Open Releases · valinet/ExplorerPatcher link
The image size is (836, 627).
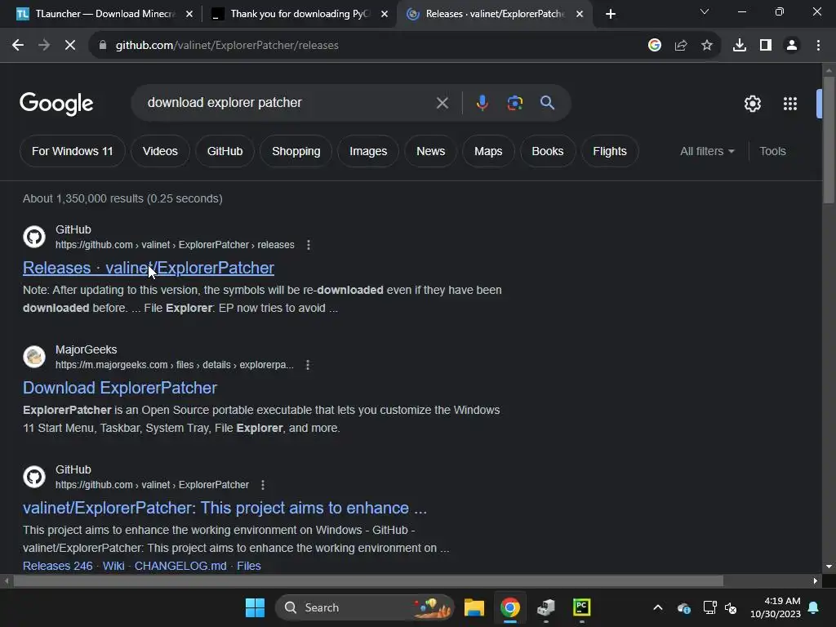[149, 268]
